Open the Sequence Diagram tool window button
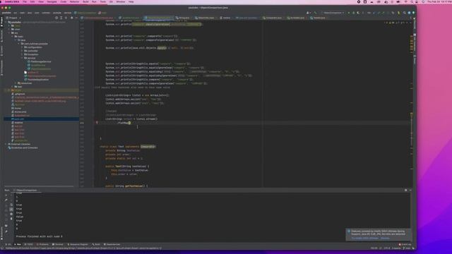The width and height of the screenshot is (452, 254). [x=78, y=245]
